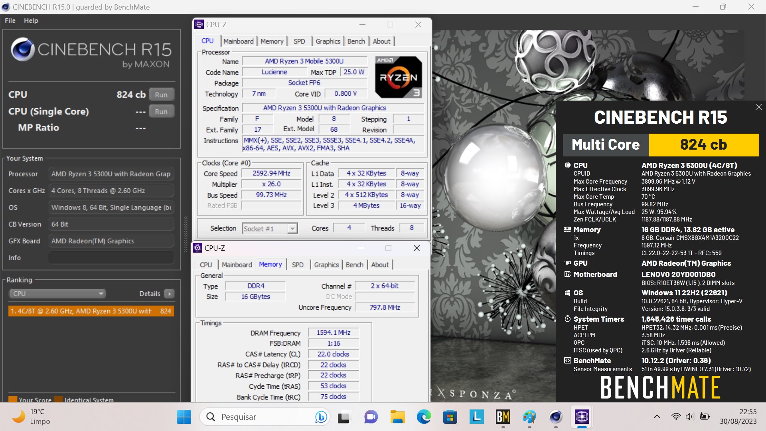766x431 pixels.
Task: Switch to Memory tab in upper CPU-Z
Action: (x=272, y=41)
